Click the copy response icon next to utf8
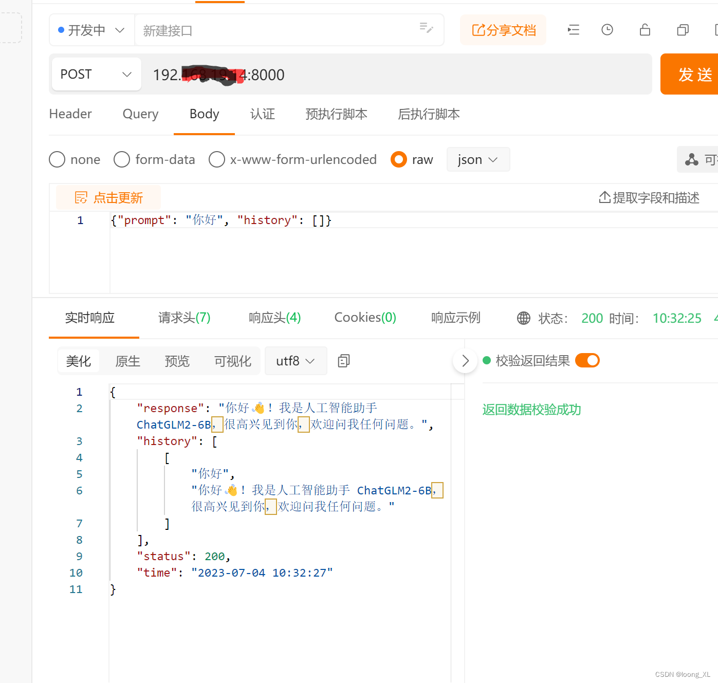Image resolution: width=718 pixels, height=683 pixels. pyautogui.click(x=344, y=361)
